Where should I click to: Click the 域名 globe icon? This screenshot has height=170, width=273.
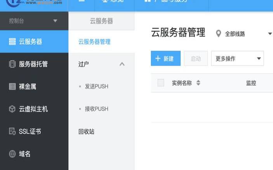[x=12, y=154]
